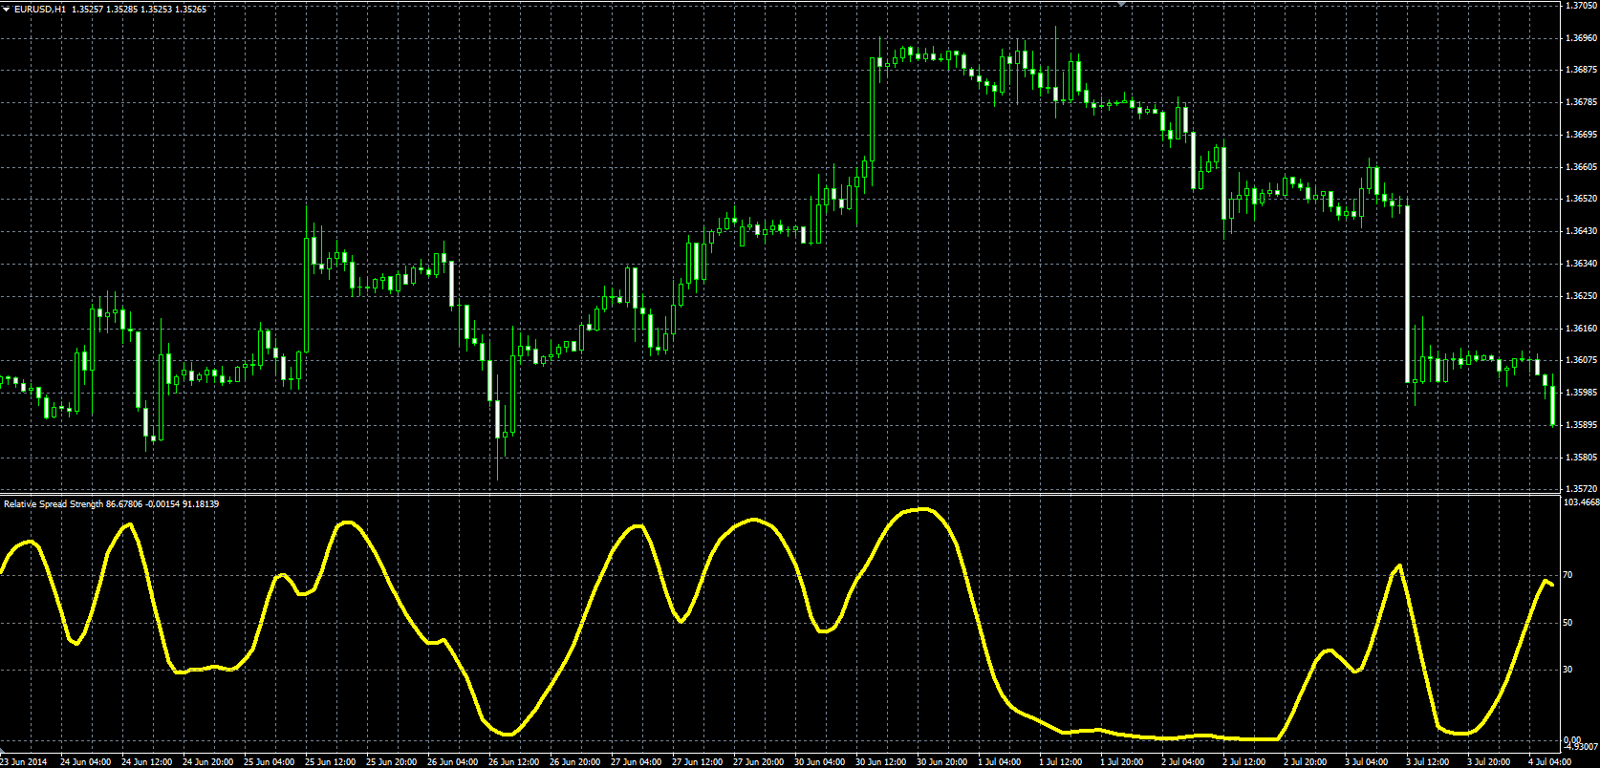This screenshot has width=1600, height=768.
Task: Click the chart shift marker on top edge
Action: tap(1122, 4)
